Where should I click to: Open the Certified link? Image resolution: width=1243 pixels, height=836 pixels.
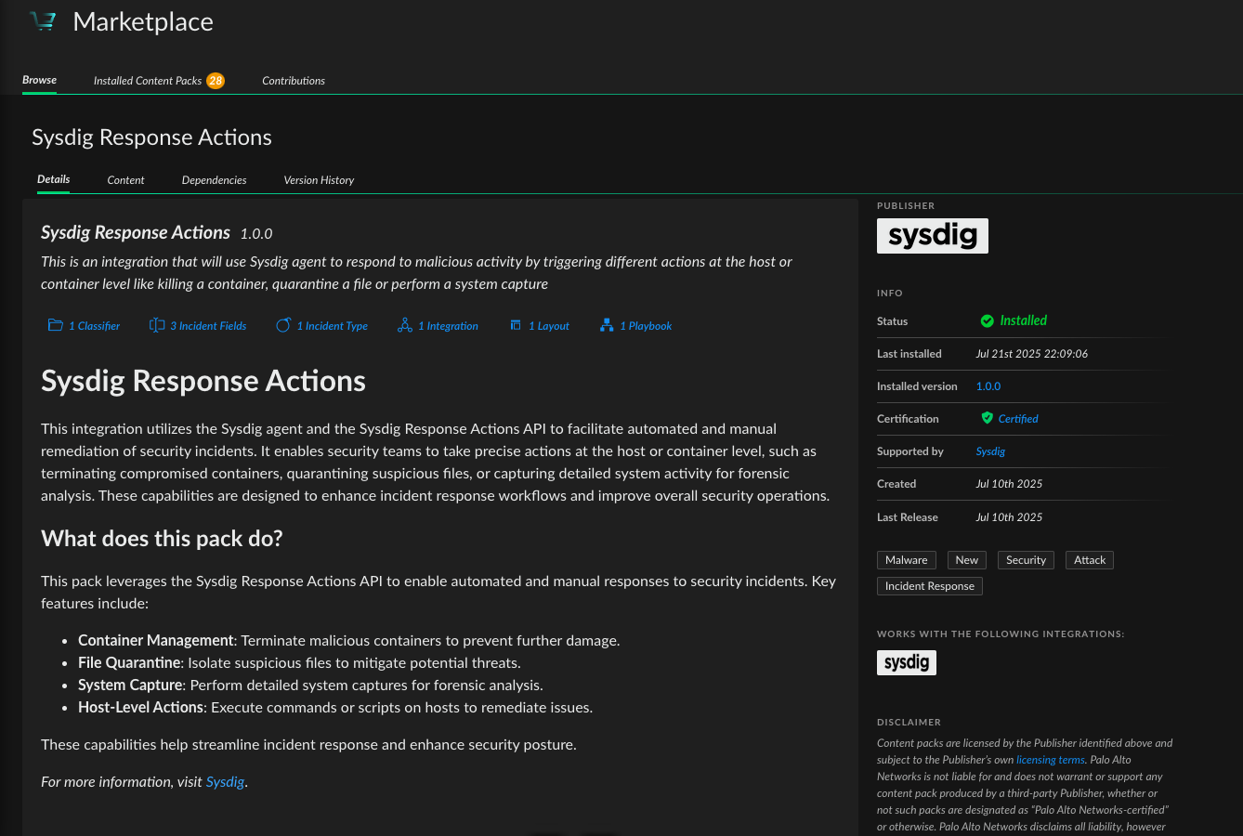pos(1018,419)
